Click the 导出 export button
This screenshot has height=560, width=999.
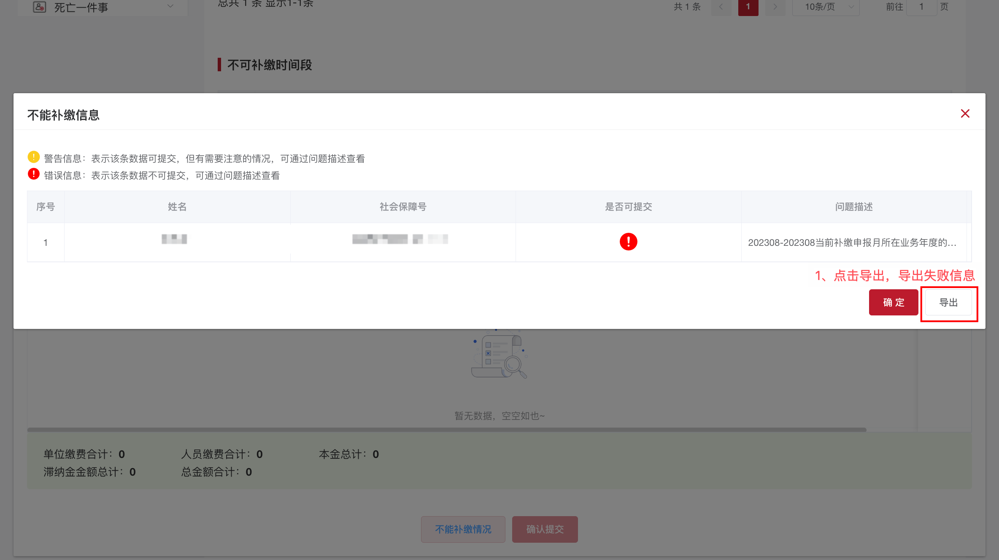click(x=948, y=302)
